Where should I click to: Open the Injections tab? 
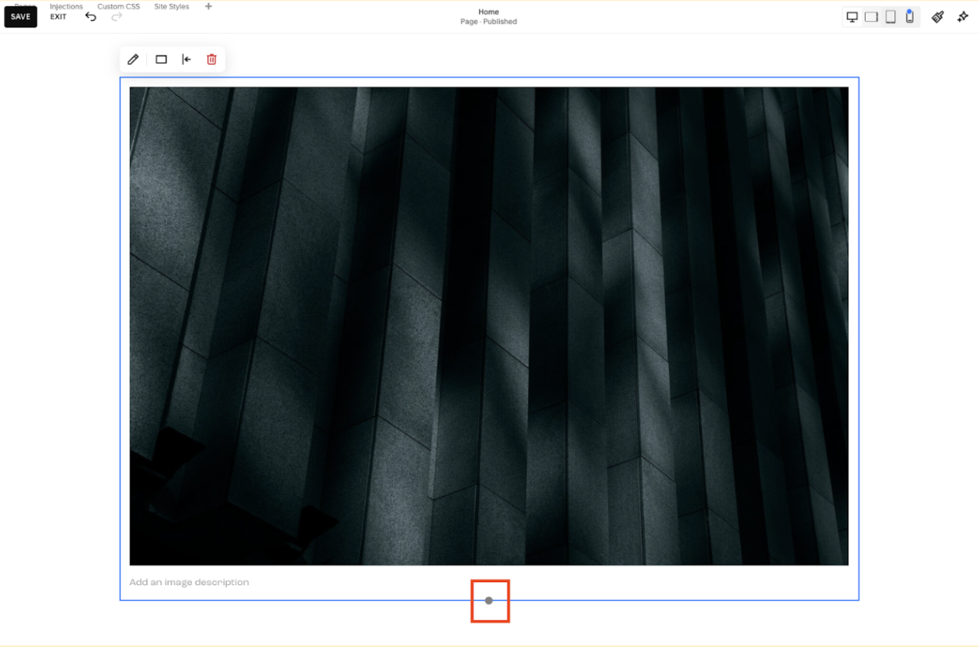coord(67,6)
